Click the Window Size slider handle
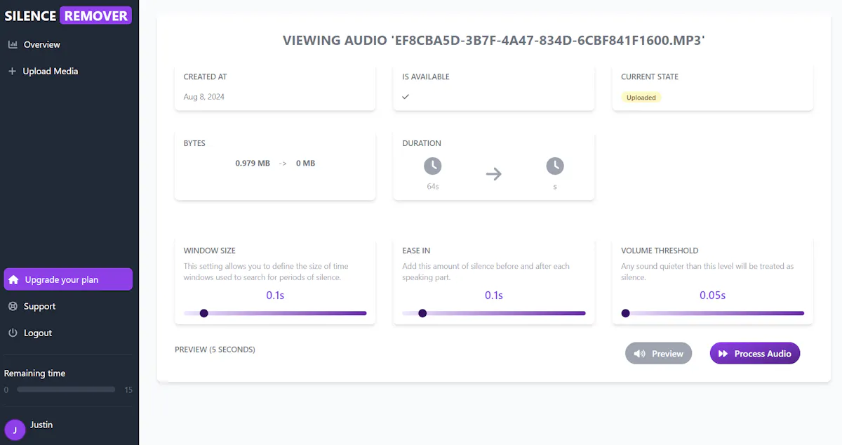The width and height of the screenshot is (842, 445). pyautogui.click(x=203, y=313)
